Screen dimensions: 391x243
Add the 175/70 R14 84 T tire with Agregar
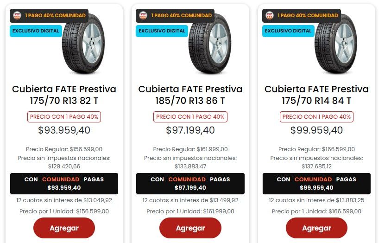click(x=316, y=228)
